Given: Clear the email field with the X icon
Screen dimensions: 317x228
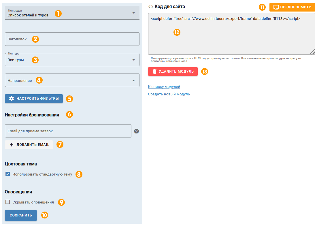Looking at the screenshot, I should click(137, 131).
